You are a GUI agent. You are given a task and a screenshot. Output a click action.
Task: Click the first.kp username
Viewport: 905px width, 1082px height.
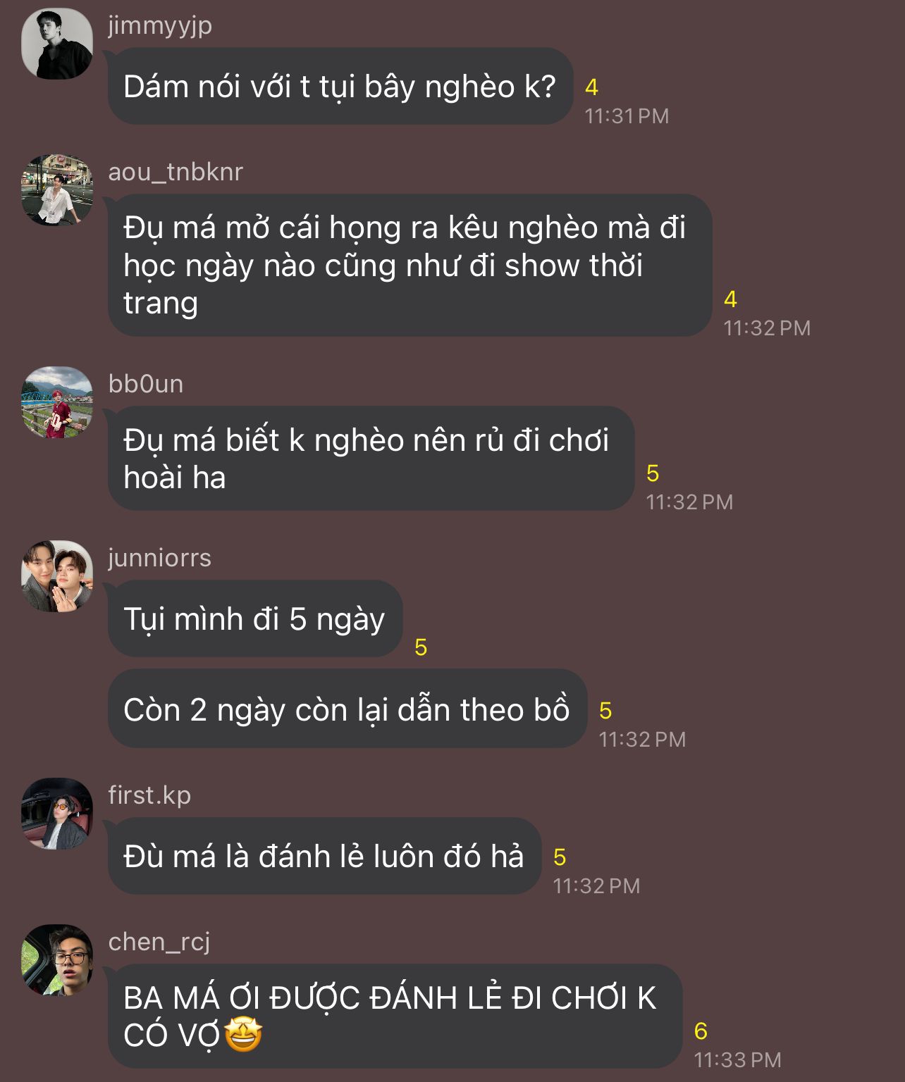tap(149, 795)
